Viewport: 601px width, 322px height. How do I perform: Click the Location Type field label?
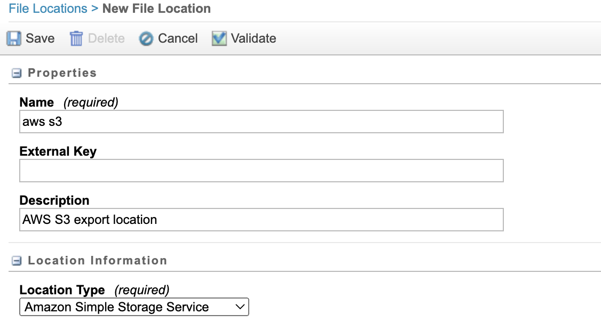coord(62,290)
